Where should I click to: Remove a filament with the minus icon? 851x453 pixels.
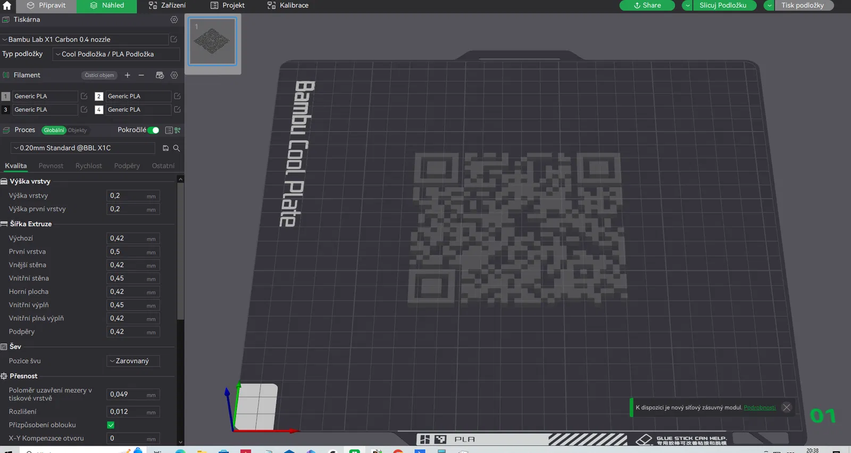pyautogui.click(x=141, y=75)
